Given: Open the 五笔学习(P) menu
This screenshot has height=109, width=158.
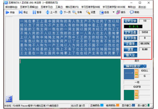Looking at the screenshot, I should click(x=47, y=7).
